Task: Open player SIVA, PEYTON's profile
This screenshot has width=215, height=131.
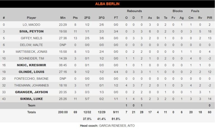Action: [31, 31]
